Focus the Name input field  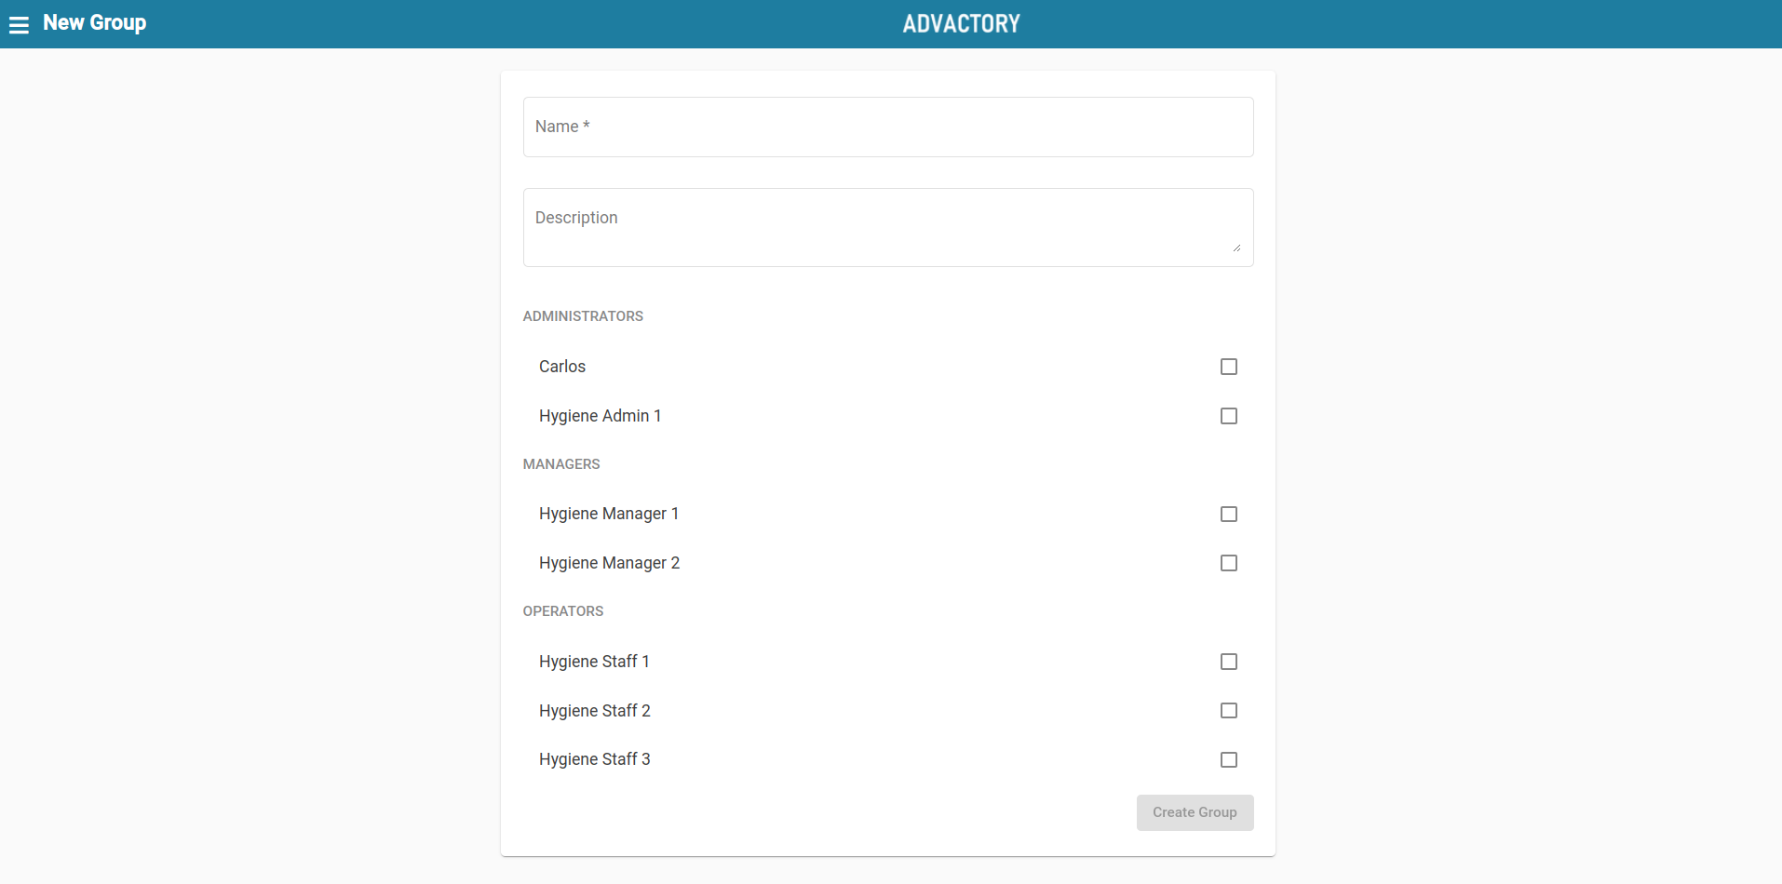[x=887, y=127]
